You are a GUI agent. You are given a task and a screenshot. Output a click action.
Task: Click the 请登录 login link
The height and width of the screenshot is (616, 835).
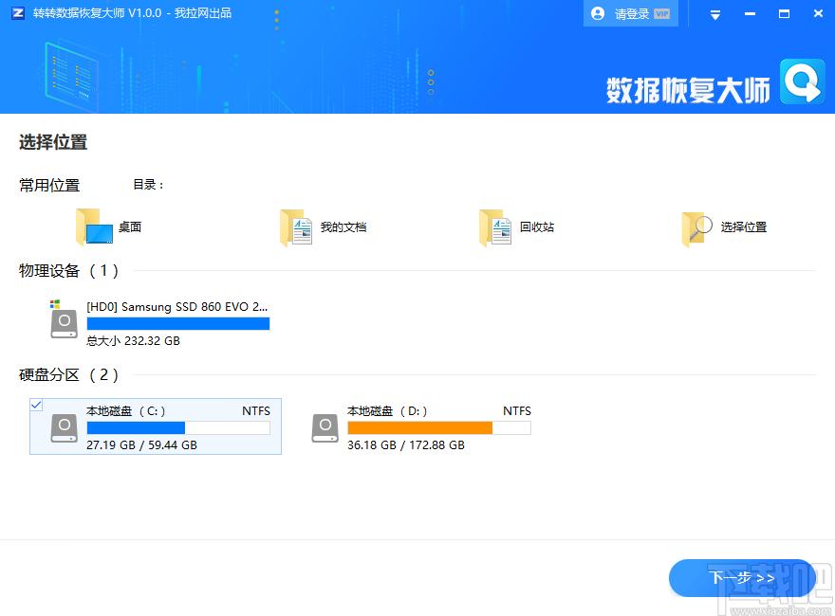pos(632,14)
